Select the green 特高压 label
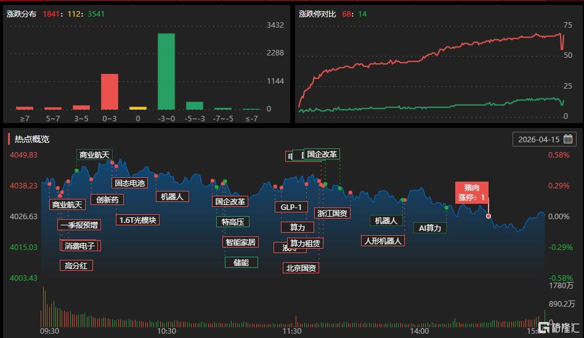584x338 pixels. click(233, 222)
